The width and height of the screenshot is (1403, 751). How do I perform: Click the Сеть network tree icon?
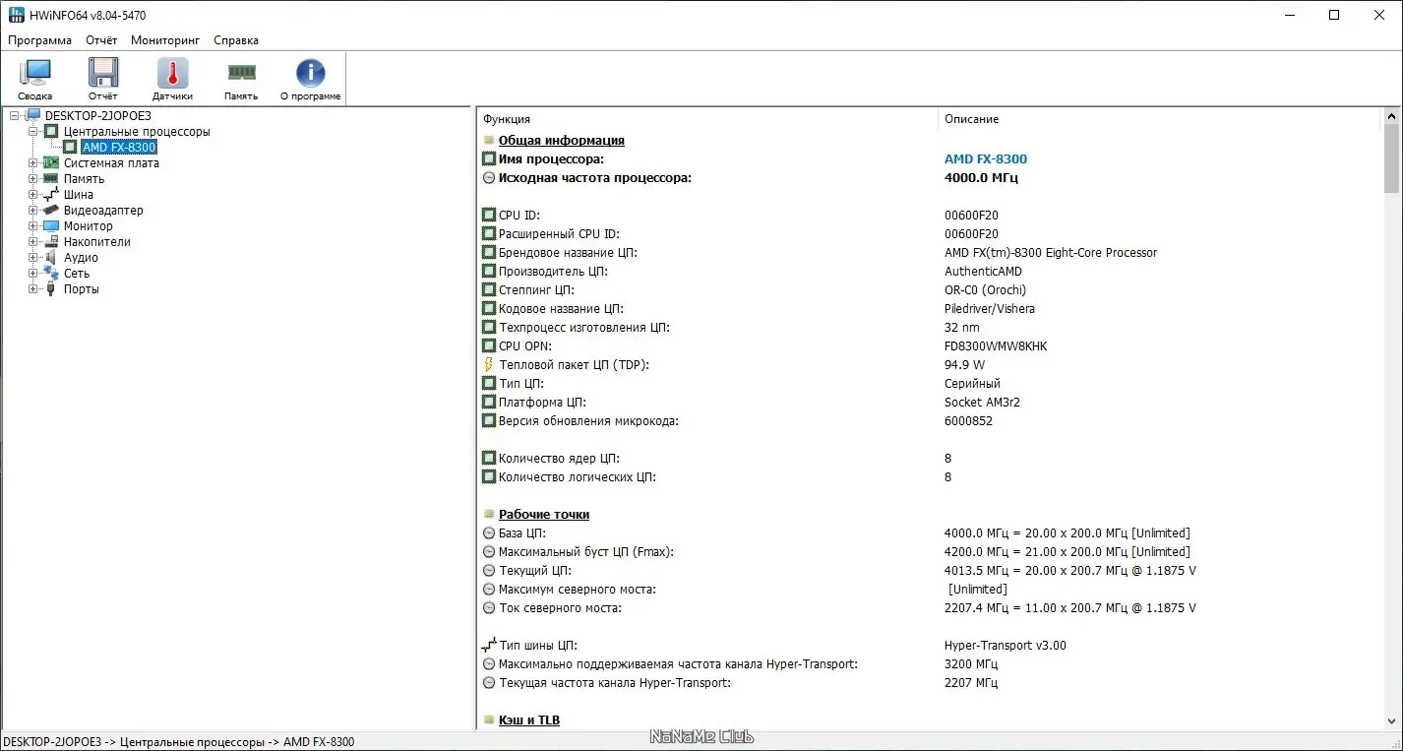(x=51, y=274)
